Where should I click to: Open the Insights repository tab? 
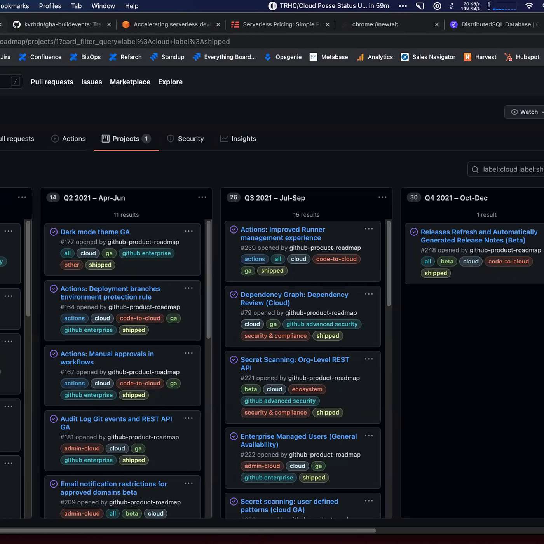(x=238, y=139)
